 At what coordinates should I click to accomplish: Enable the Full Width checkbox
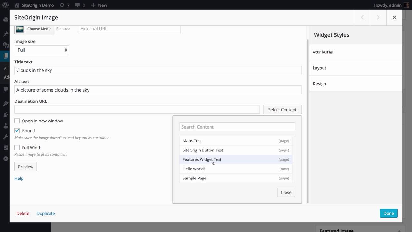click(17, 148)
